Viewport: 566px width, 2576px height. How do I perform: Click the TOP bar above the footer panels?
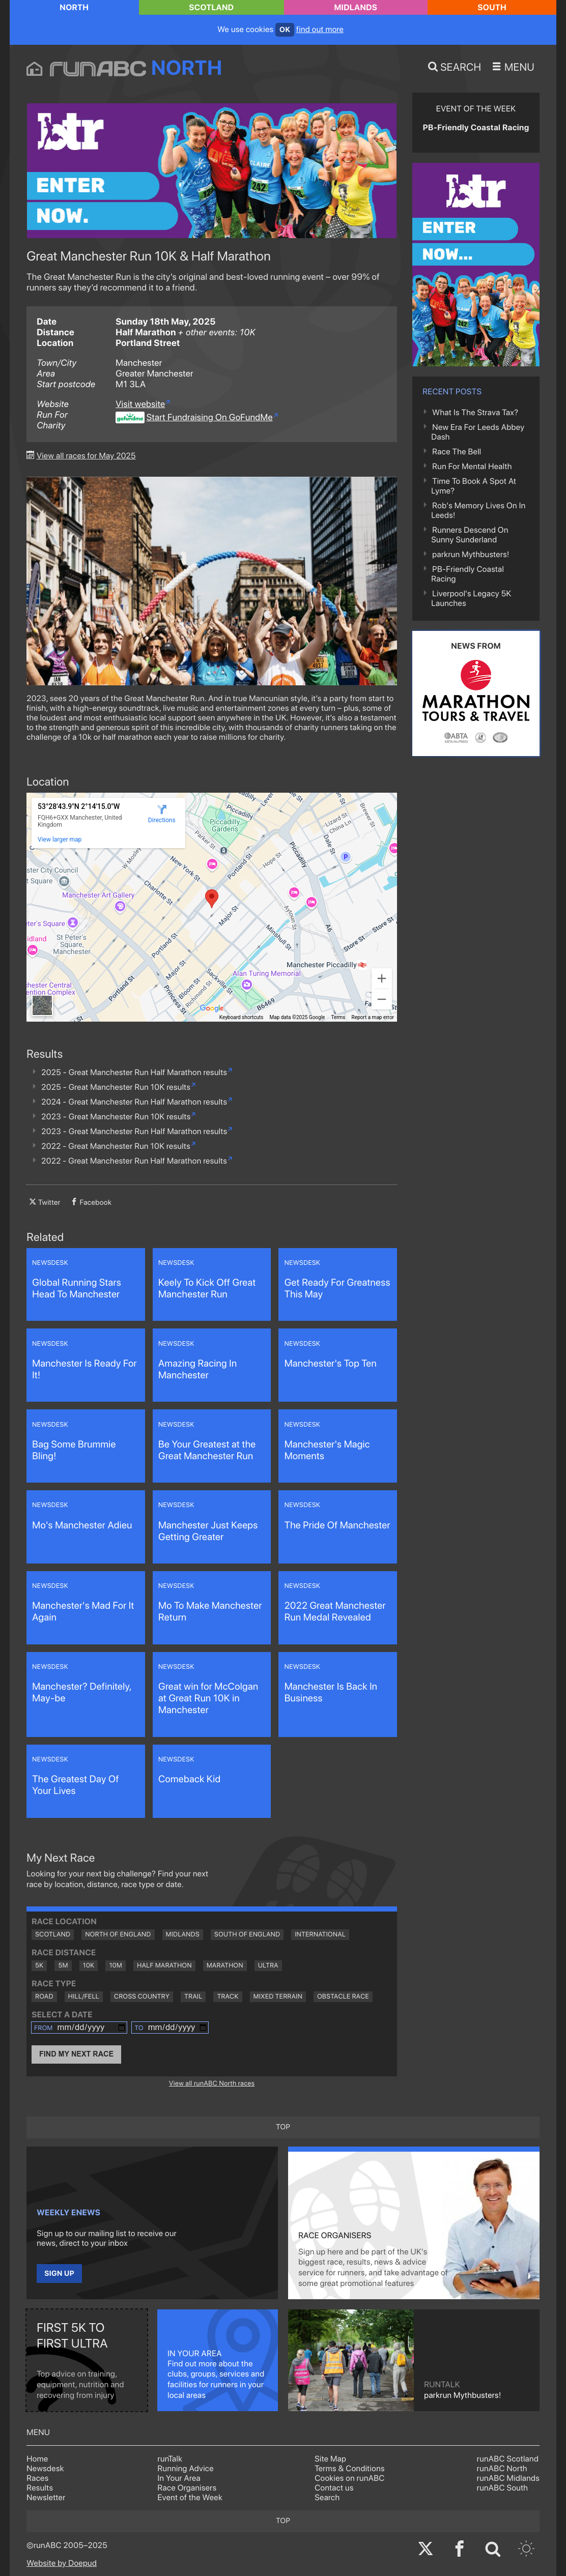click(283, 2127)
